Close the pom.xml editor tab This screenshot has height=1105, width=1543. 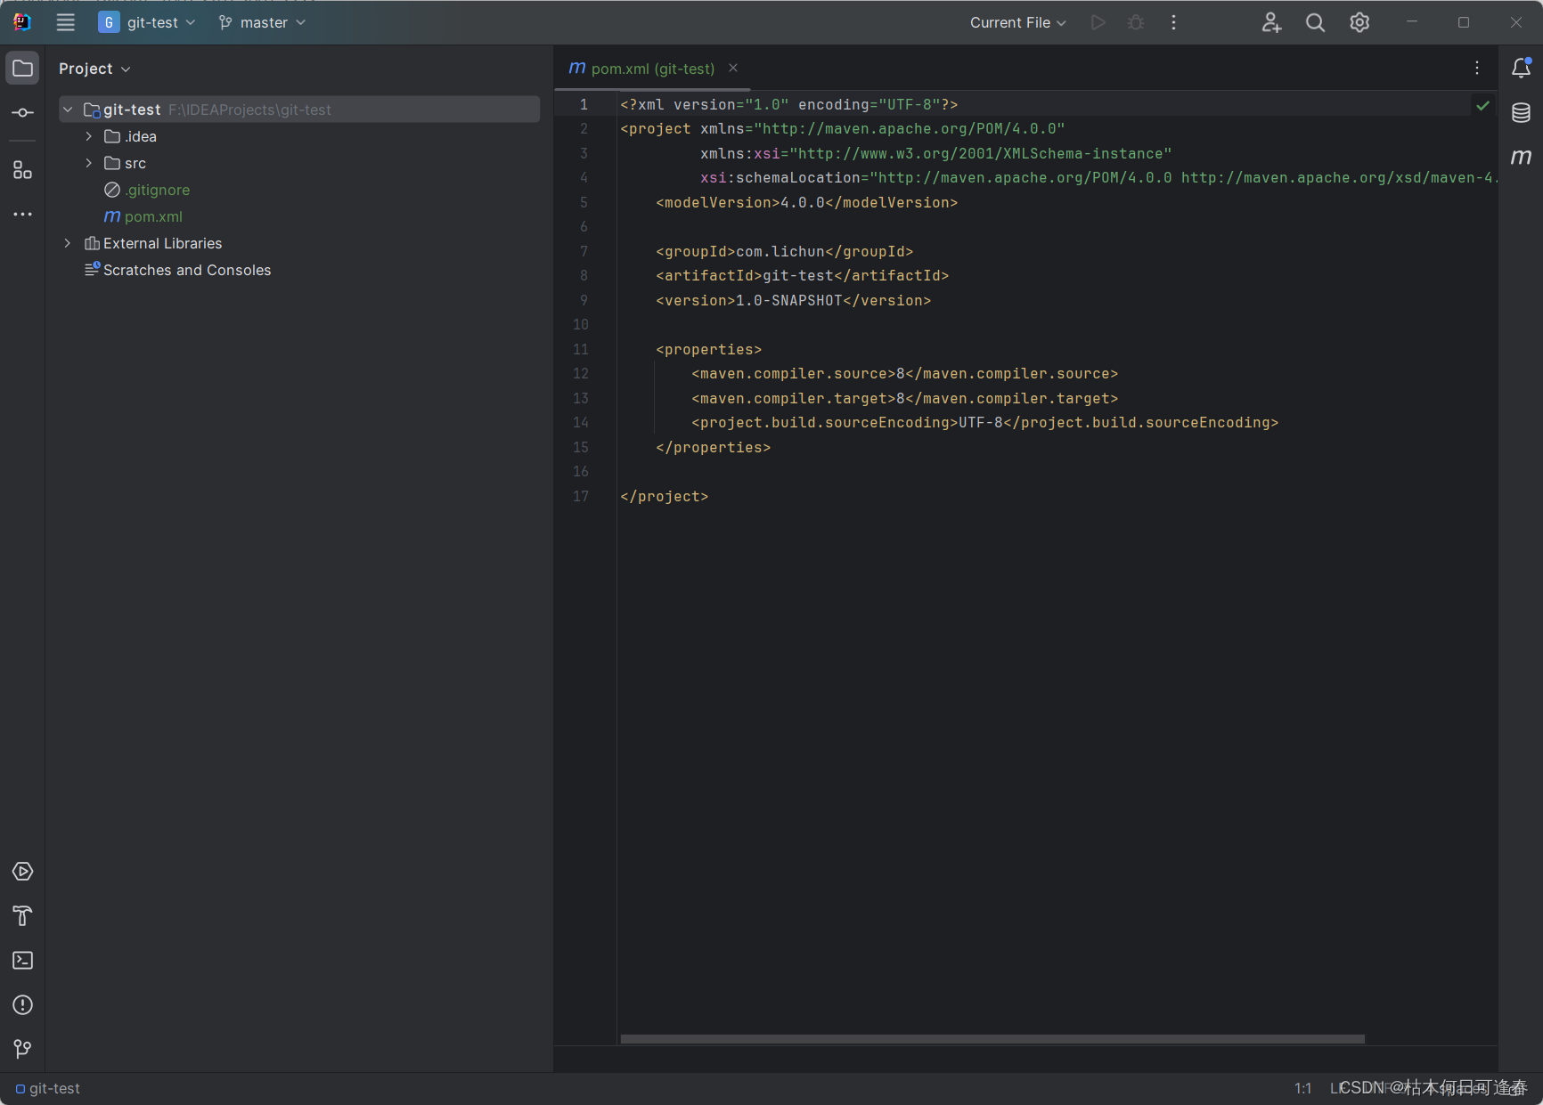click(733, 68)
